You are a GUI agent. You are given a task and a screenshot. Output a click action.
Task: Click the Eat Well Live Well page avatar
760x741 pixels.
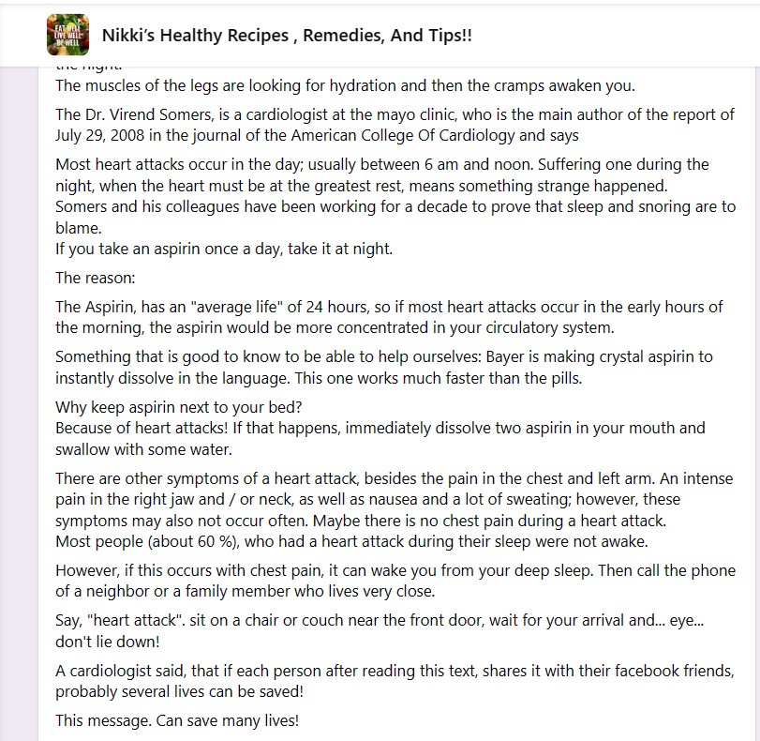(x=67, y=35)
